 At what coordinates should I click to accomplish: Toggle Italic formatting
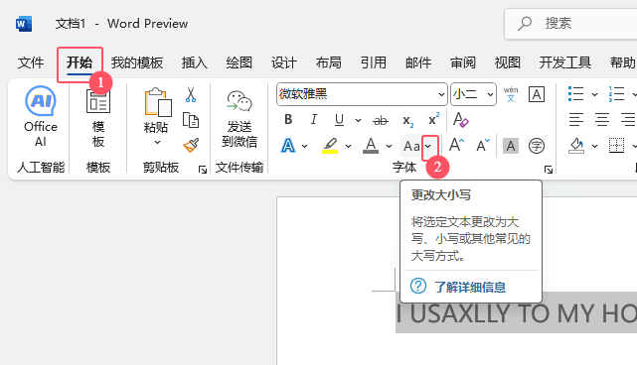[313, 120]
